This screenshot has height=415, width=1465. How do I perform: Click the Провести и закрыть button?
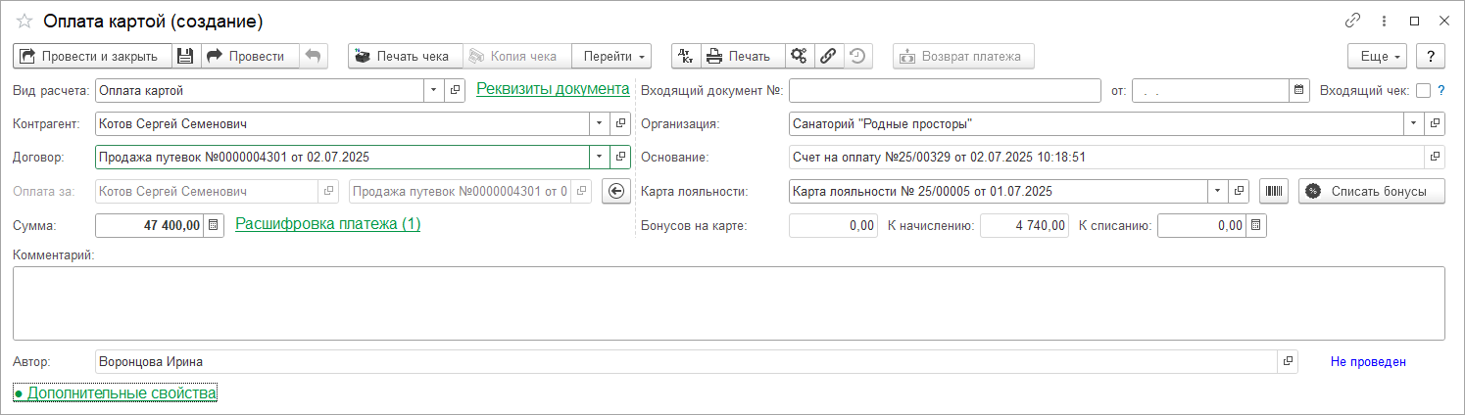[x=92, y=56]
